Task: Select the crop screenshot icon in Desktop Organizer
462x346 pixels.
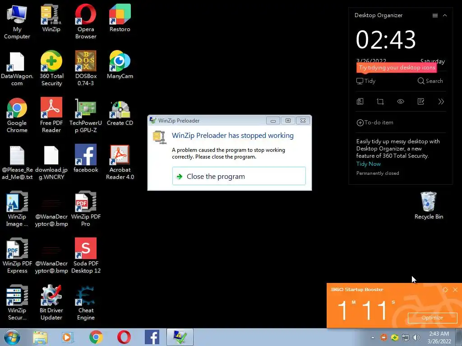Action: click(x=380, y=101)
